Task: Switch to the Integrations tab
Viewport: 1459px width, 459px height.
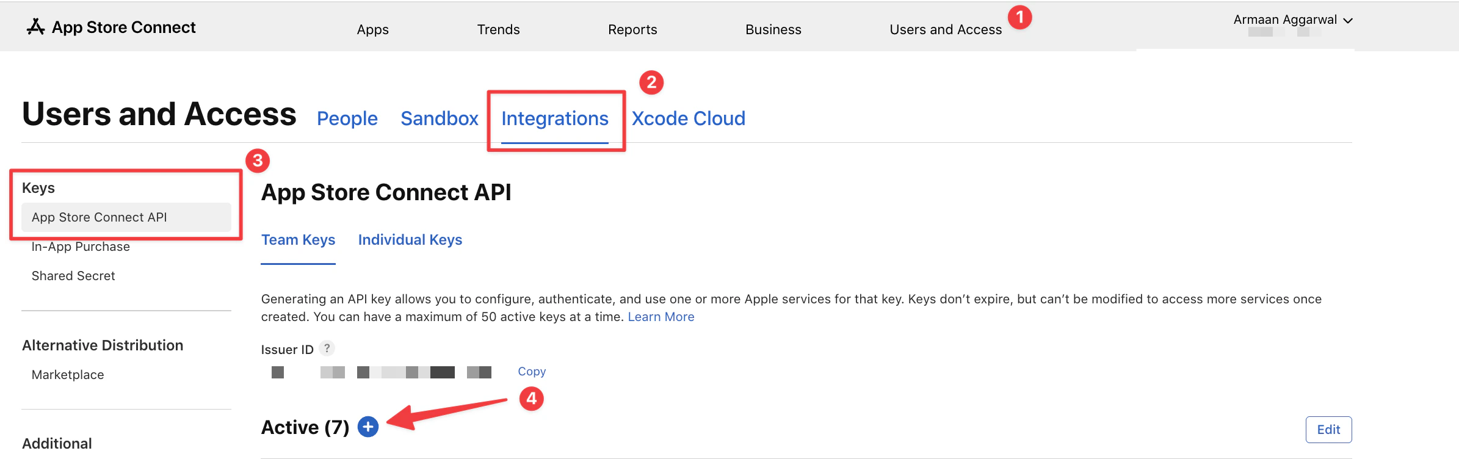Action: click(x=555, y=118)
